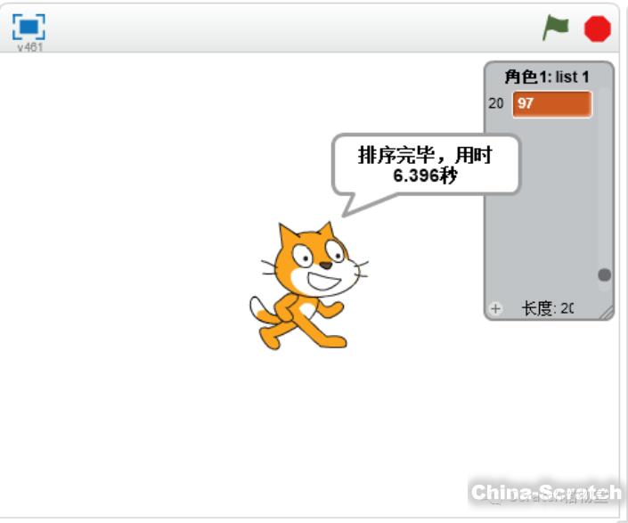
Task: Click the cat sprite's walking feet
Action: (x=303, y=339)
